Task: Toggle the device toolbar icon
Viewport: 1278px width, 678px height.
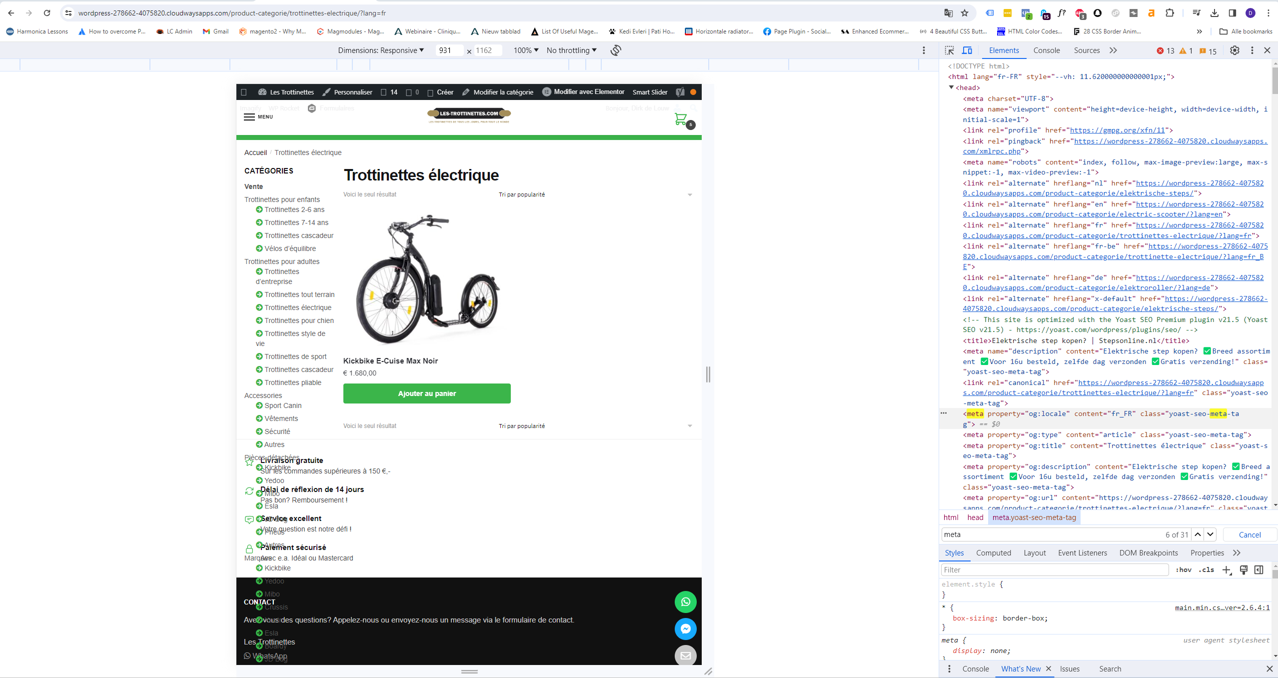Action: pos(967,50)
